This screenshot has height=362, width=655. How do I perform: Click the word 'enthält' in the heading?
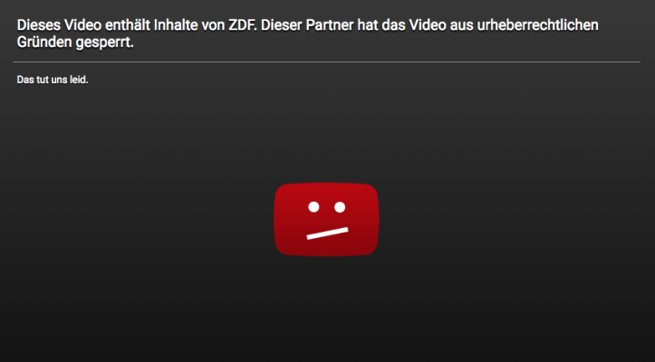[128, 25]
